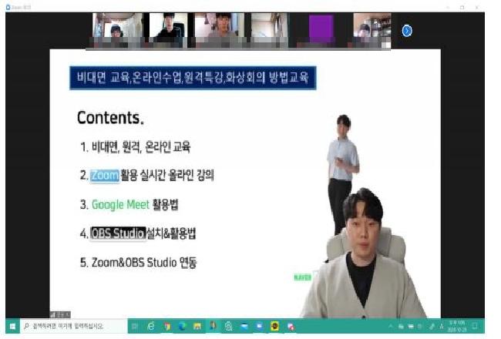Select fourth participant showing empty room
Viewport: 501px width, 339px height.
269,30
